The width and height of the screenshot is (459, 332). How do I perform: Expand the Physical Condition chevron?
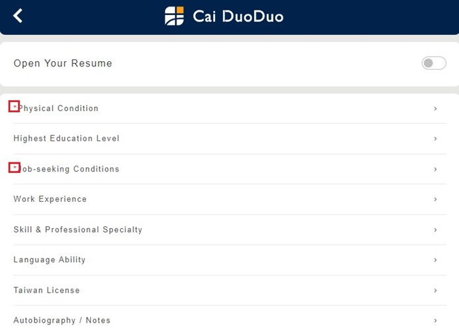click(435, 108)
